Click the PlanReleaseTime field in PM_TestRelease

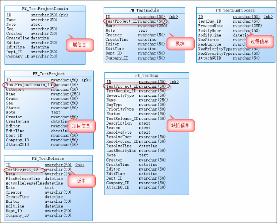pos(24,179)
